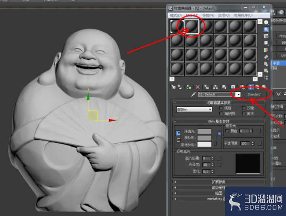Click Go Forward to Sibling icon
Image resolution: width=286 pixels, height=216 pixels.
click(x=264, y=87)
